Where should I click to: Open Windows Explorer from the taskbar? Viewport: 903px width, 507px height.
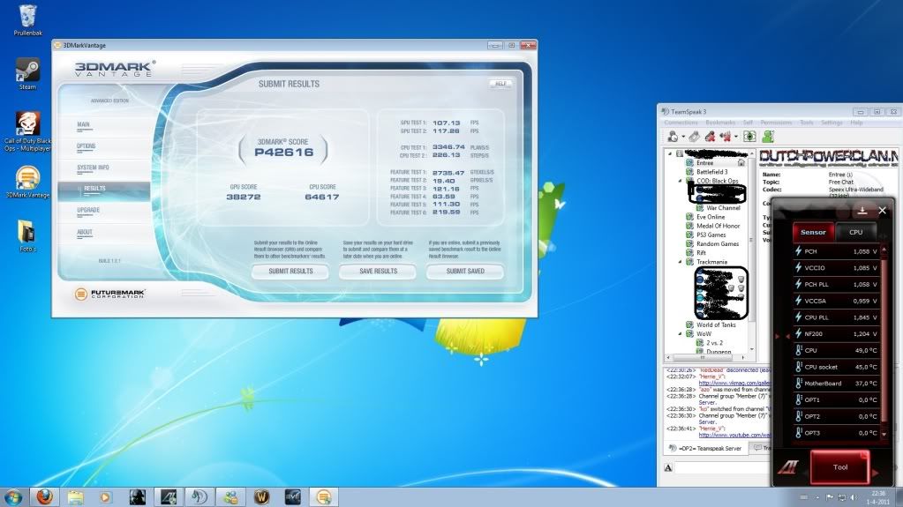75,496
